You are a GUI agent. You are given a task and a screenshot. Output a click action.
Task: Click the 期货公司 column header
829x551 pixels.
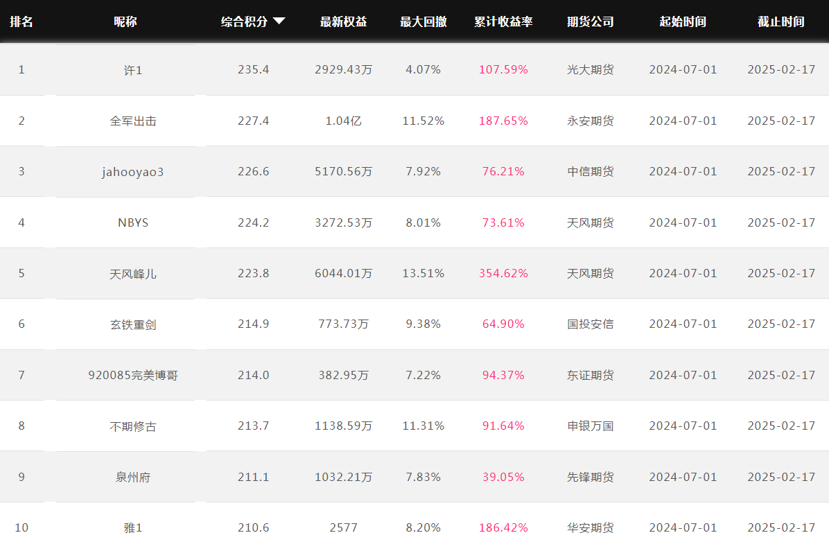pyautogui.click(x=591, y=21)
